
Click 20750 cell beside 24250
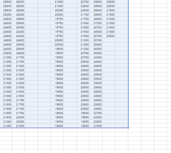click(83, 57)
